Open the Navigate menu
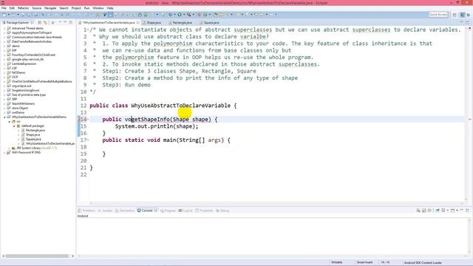Image resolution: width=473 pixels, height=266 pixels. point(50,8)
